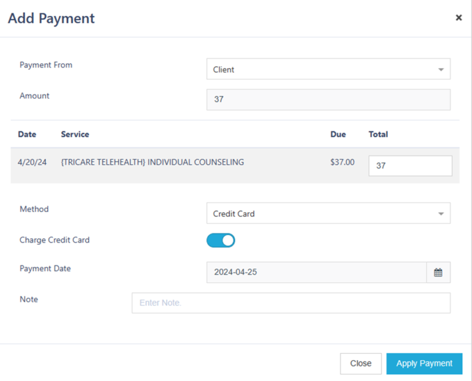
Task: Click the Total column header
Action: click(x=378, y=134)
